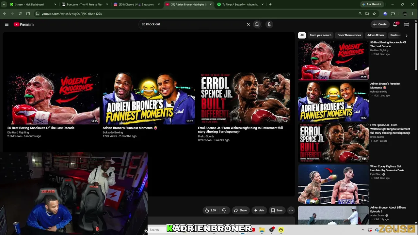Play end-screen Adrien Broner's Funniest Moments thumbnail

149,99
